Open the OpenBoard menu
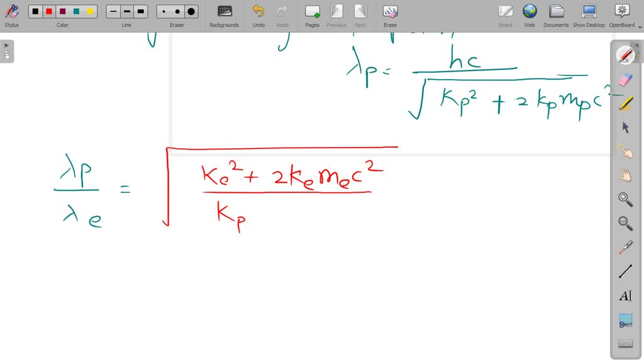Image resolution: width=644 pixels, height=362 pixels. (621, 14)
